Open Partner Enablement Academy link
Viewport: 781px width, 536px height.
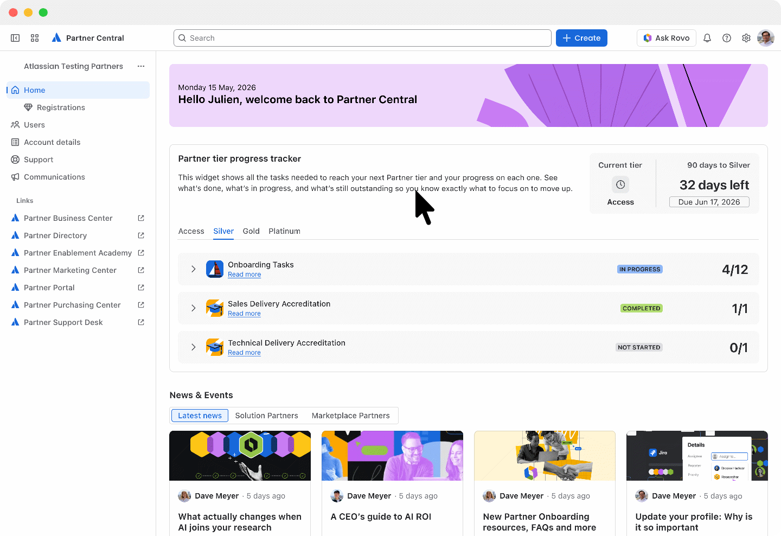78,253
